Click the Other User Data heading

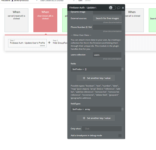tap(81, 35)
